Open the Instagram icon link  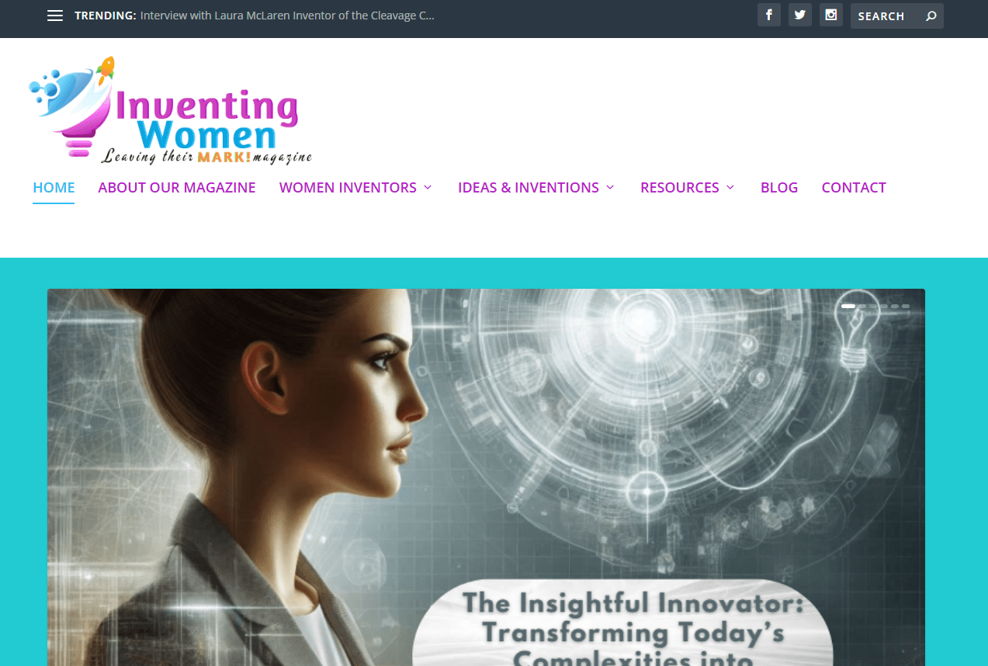point(831,15)
